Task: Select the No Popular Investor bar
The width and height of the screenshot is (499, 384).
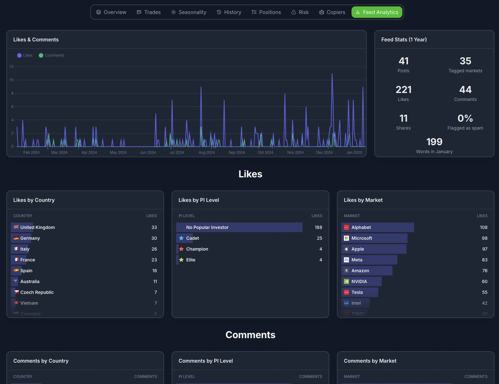Action: (239, 227)
